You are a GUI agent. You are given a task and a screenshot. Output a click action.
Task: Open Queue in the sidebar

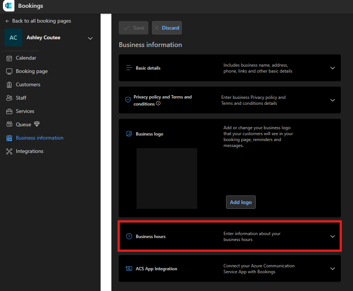(x=23, y=124)
